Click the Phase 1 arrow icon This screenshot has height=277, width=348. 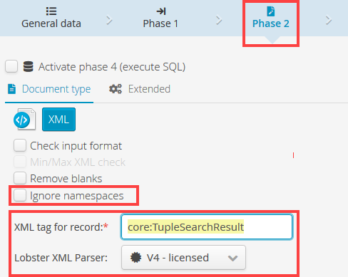(x=161, y=11)
